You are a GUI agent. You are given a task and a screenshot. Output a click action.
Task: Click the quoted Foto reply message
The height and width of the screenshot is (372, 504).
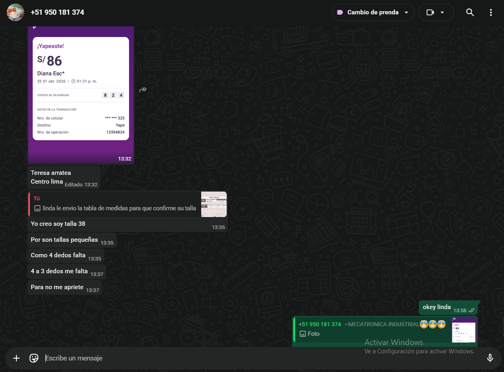click(x=371, y=329)
